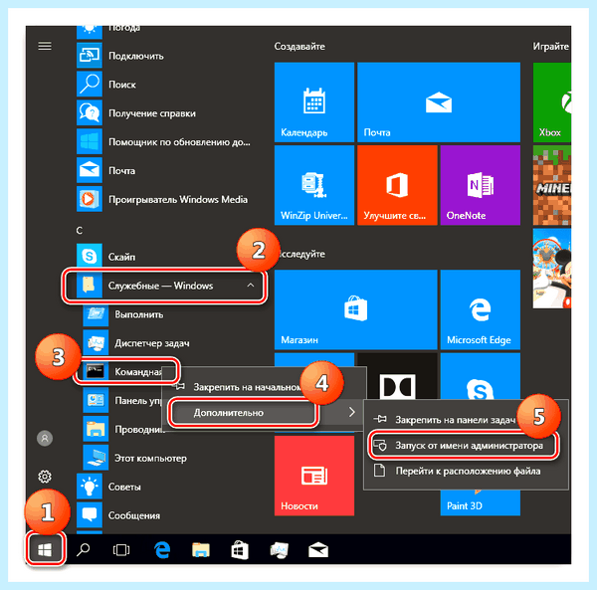Click the Исследуйте group header
Viewport: 597px width, 590px height.
(x=300, y=254)
